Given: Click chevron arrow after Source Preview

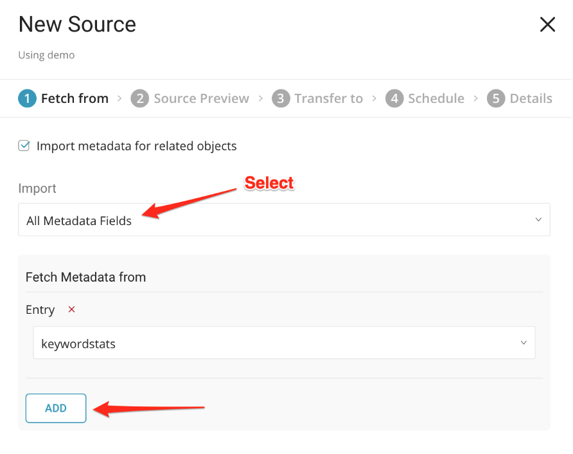Looking at the screenshot, I should click(x=260, y=98).
